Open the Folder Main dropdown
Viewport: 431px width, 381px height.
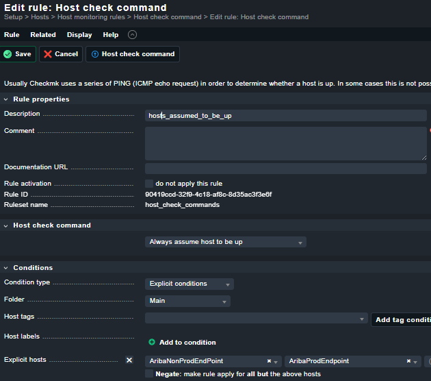coord(187,301)
